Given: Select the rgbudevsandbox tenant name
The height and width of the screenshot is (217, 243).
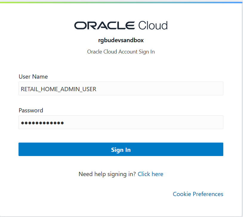Looking at the screenshot, I should 121,40.
